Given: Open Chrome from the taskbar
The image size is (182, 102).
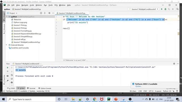Looking at the screenshot, I should (95, 99).
